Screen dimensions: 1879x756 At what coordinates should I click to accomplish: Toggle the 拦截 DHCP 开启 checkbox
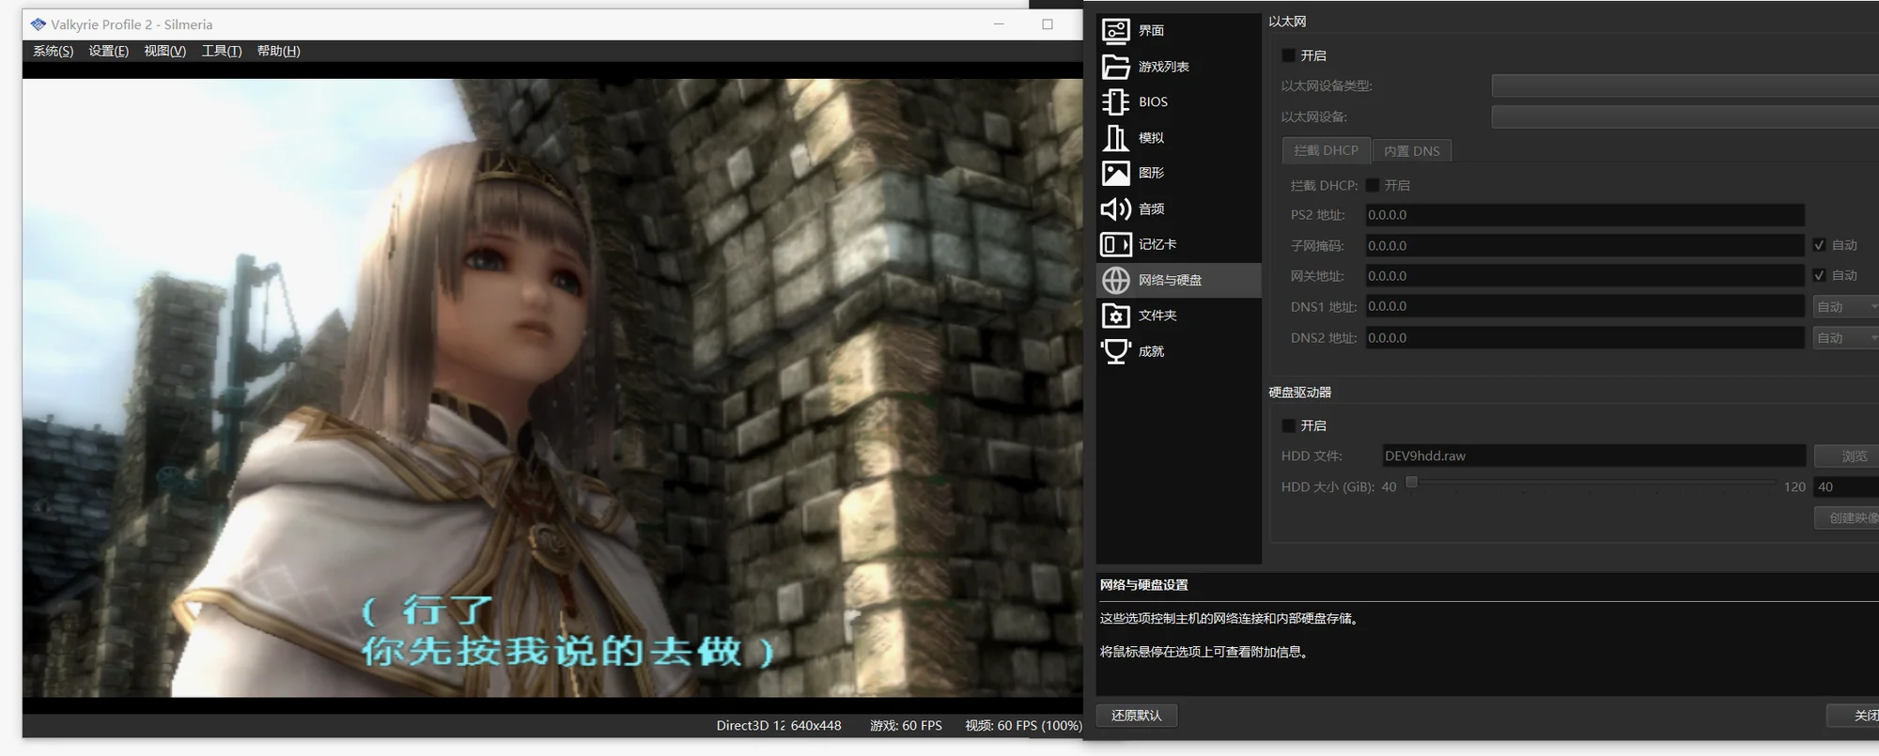click(x=1373, y=185)
